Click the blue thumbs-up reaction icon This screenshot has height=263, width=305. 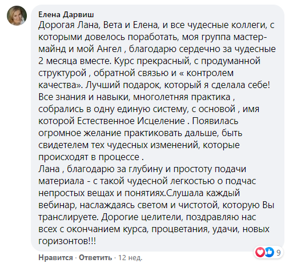tap(270, 252)
